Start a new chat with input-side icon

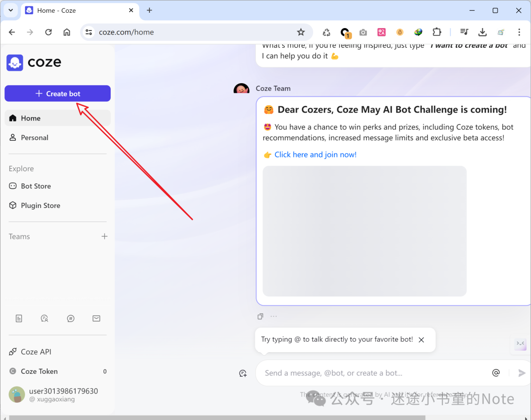click(243, 373)
